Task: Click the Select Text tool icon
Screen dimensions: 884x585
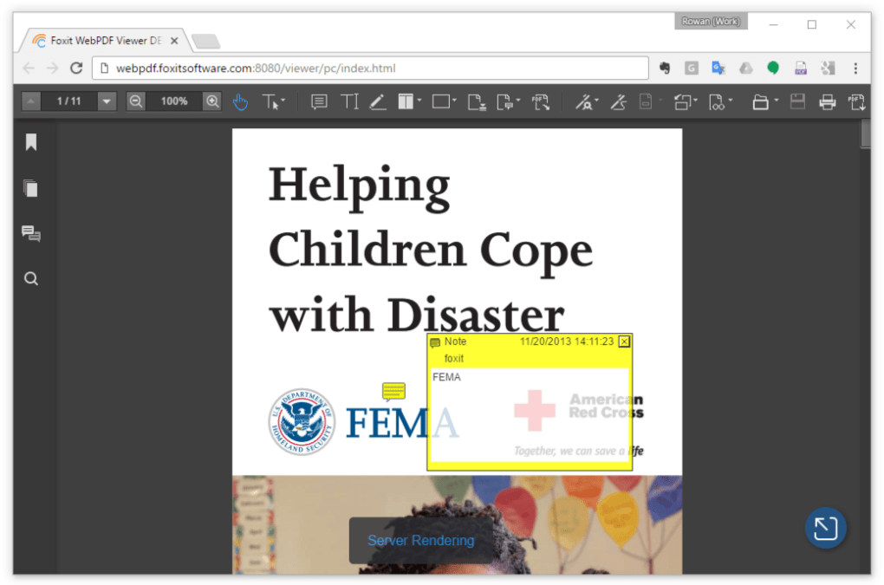Action: click(x=270, y=102)
